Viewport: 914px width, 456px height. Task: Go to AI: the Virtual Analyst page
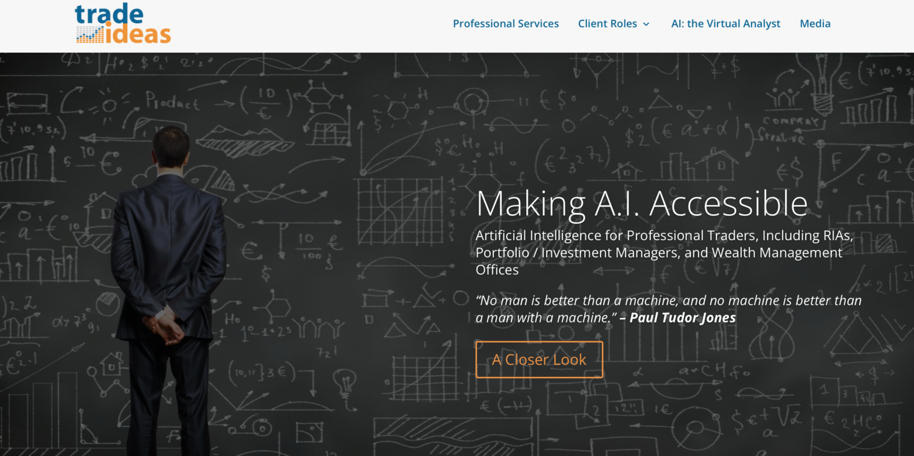coord(725,23)
